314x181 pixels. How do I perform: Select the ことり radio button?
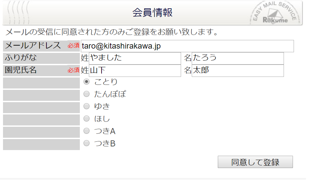click(87, 82)
